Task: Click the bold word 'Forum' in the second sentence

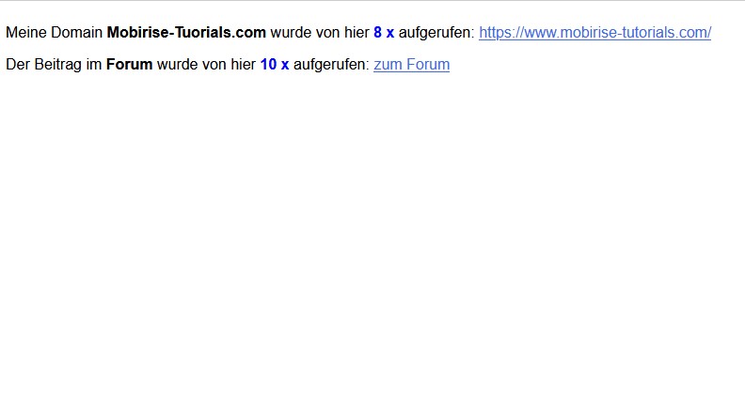Action: 129,65
